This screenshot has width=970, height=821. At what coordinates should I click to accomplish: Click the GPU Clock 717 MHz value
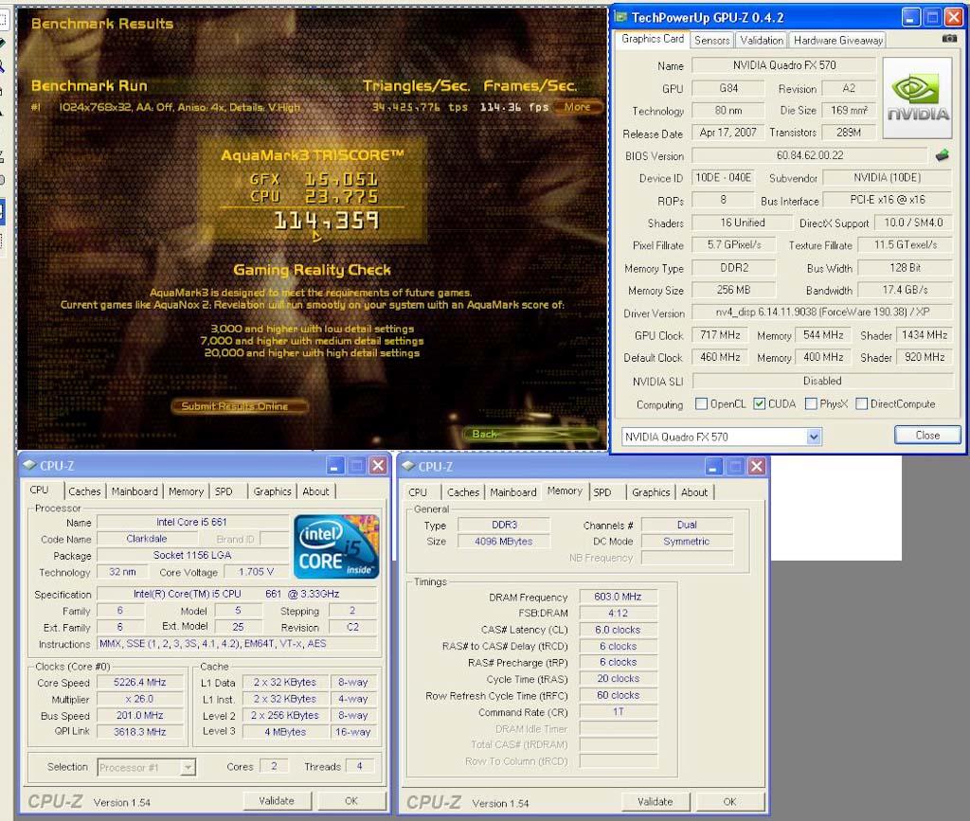pos(720,335)
